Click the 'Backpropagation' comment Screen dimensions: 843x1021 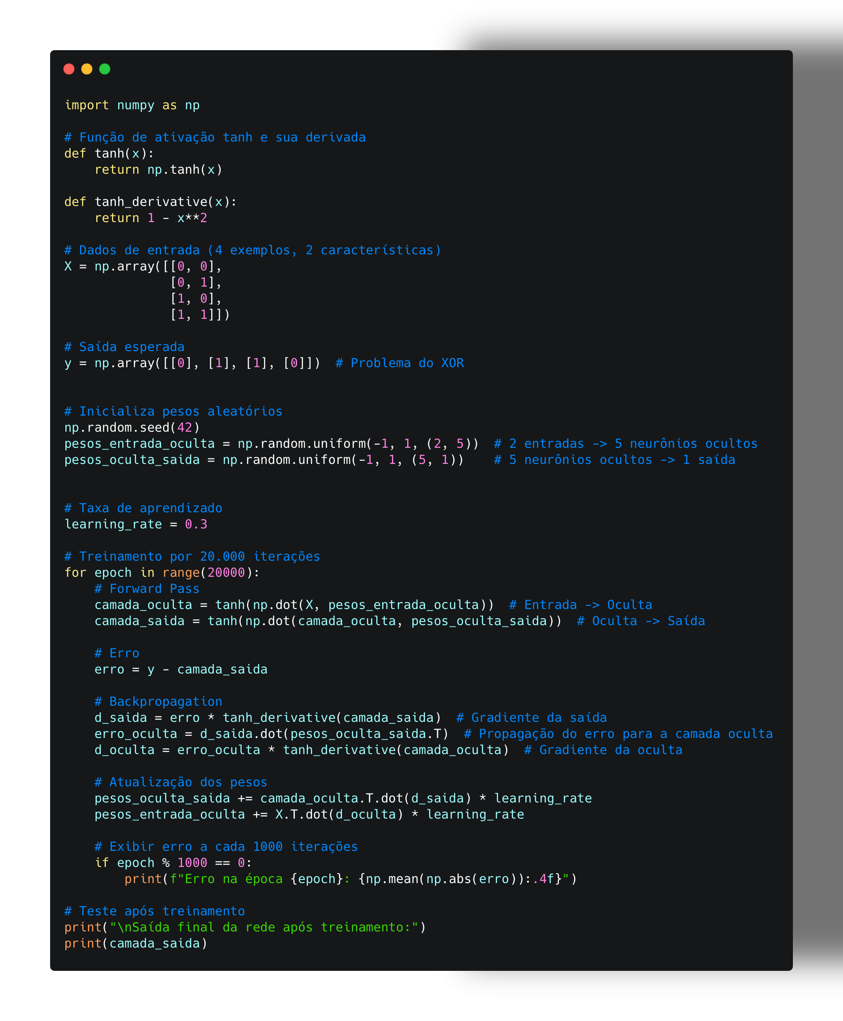pos(158,702)
